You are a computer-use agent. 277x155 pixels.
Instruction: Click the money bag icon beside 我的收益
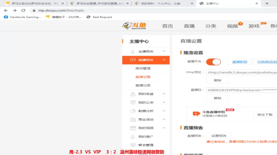tap(133, 94)
